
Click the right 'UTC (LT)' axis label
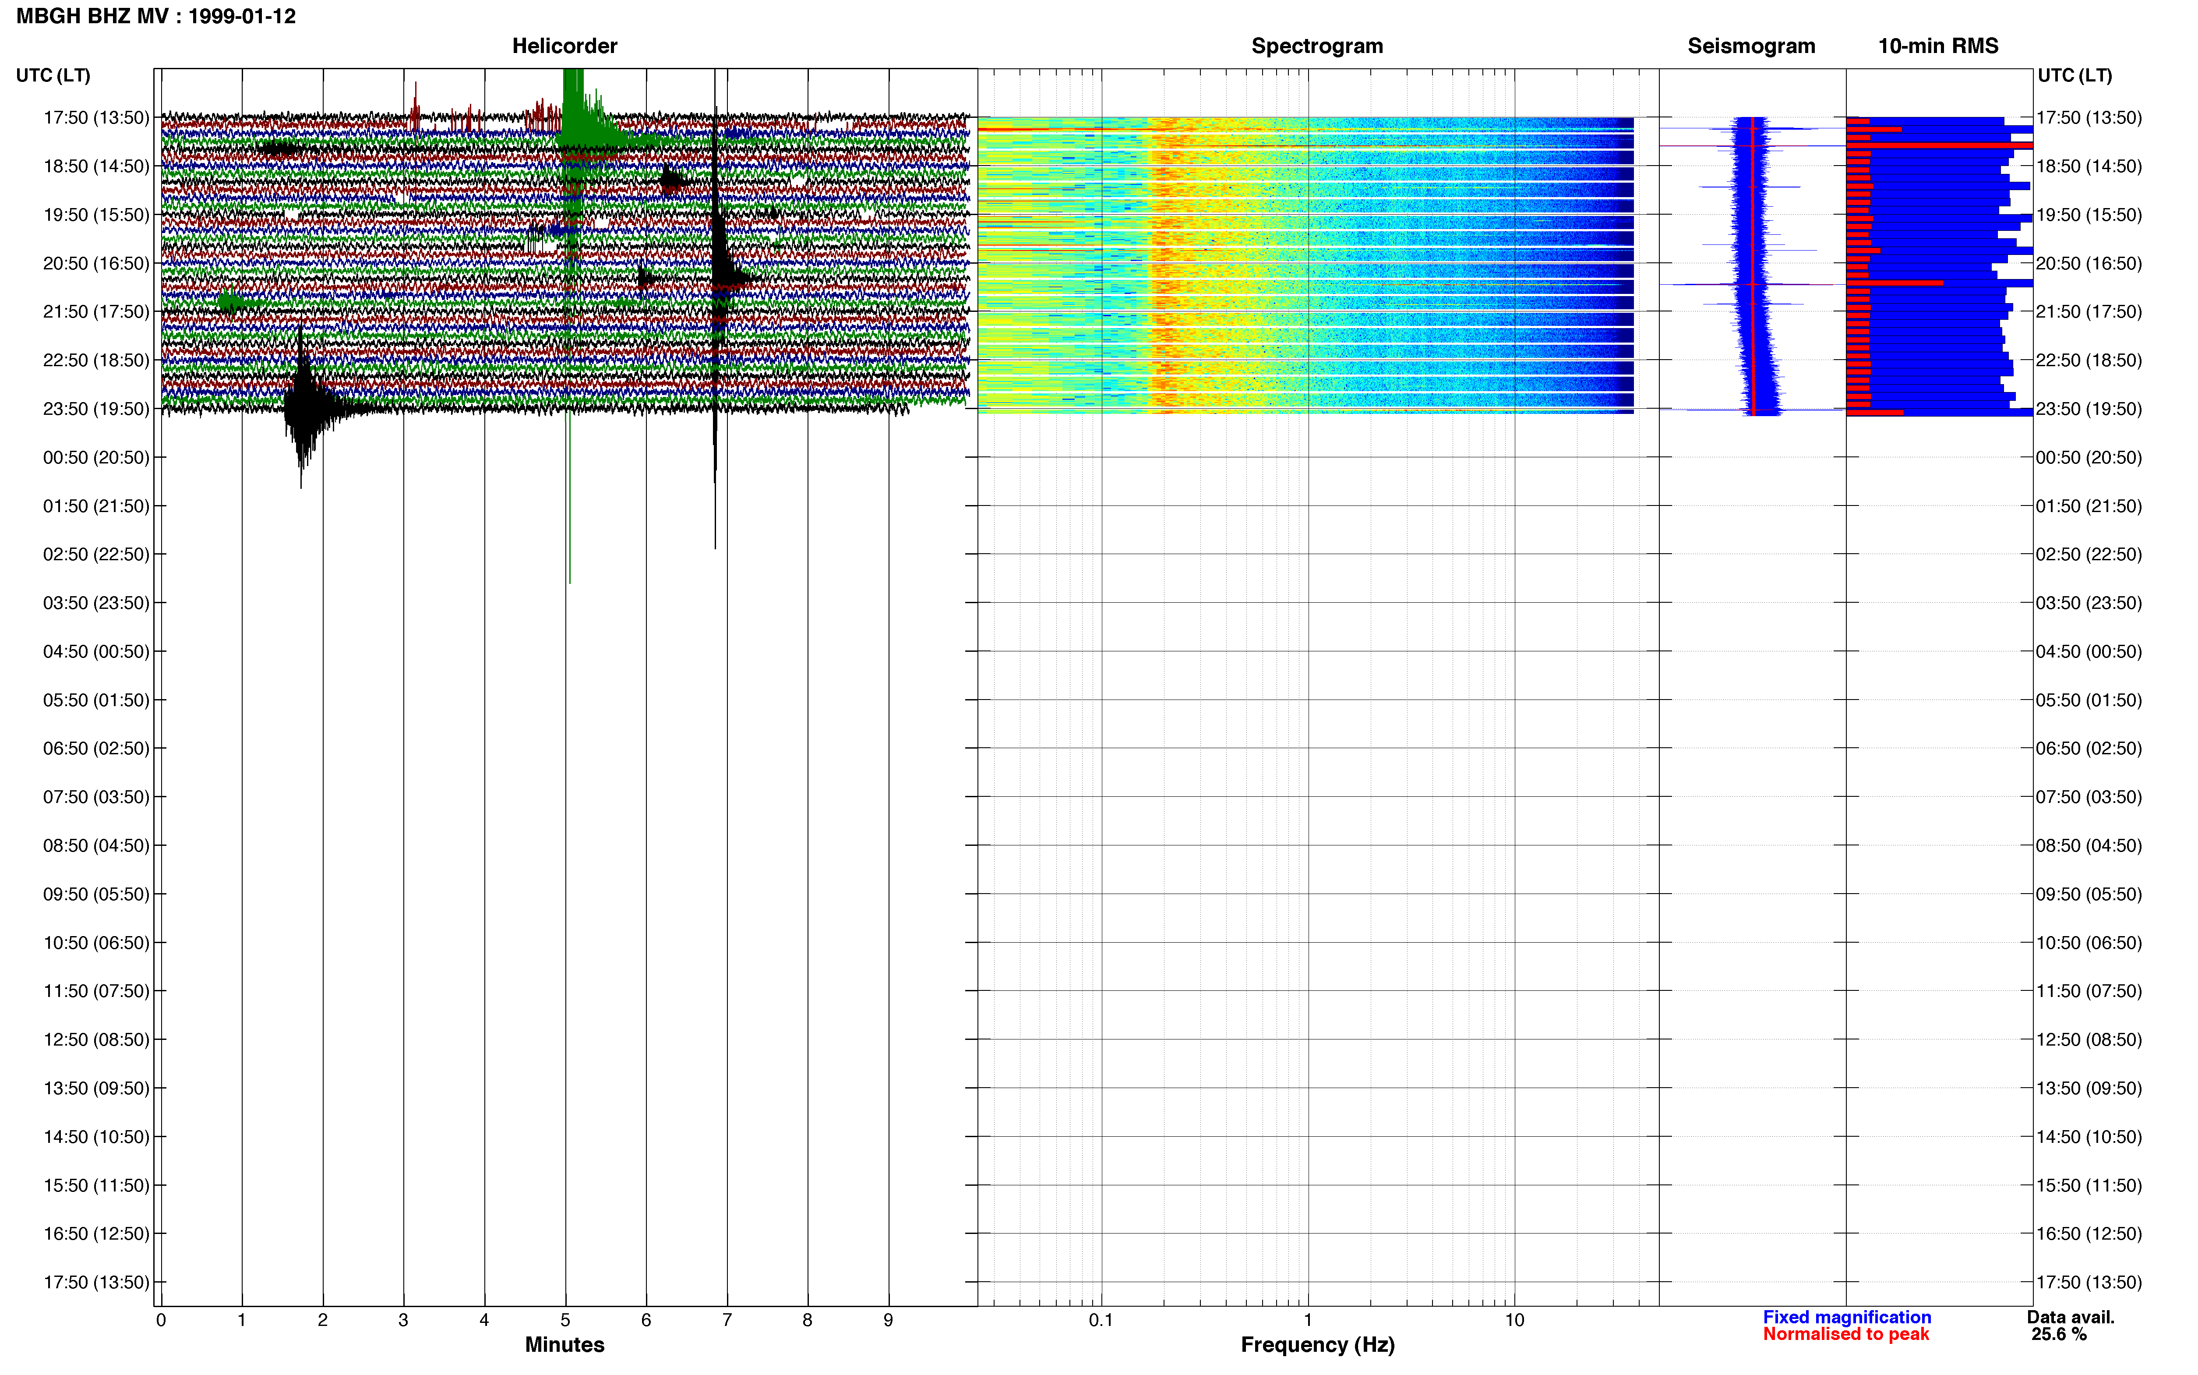click(2075, 75)
